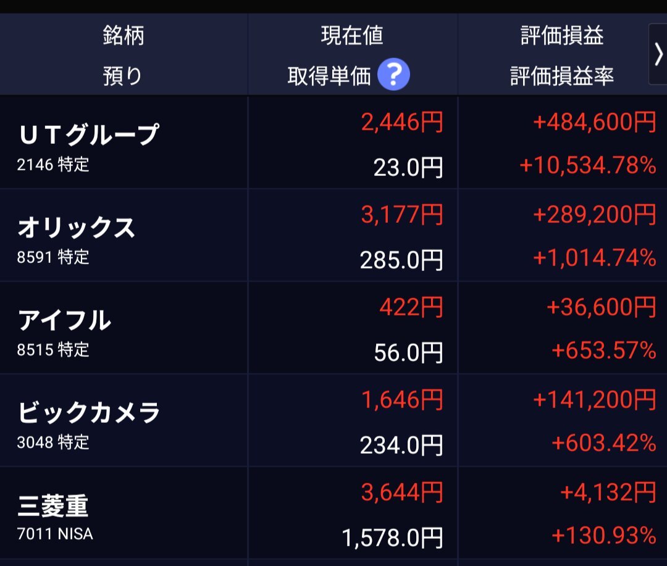Screen dimensions: 667x566
Task: Expand more columns with the right chevron
Action: coord(658,54)
